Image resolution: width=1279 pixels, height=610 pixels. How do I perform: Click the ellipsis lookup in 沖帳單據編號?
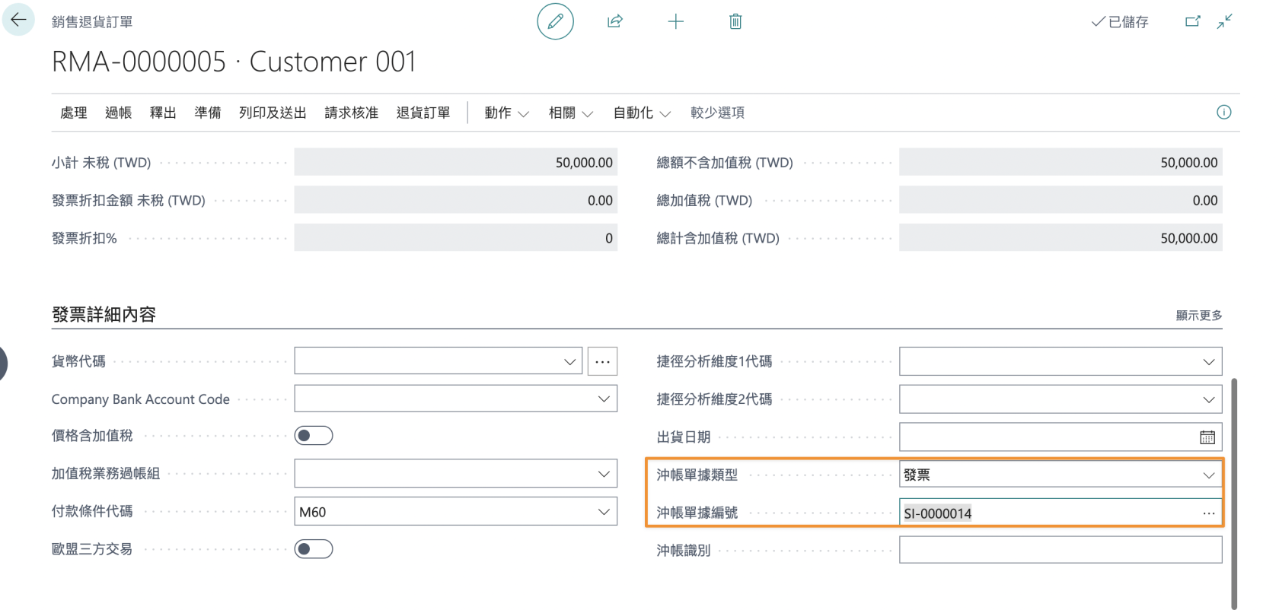(1209, 513)
